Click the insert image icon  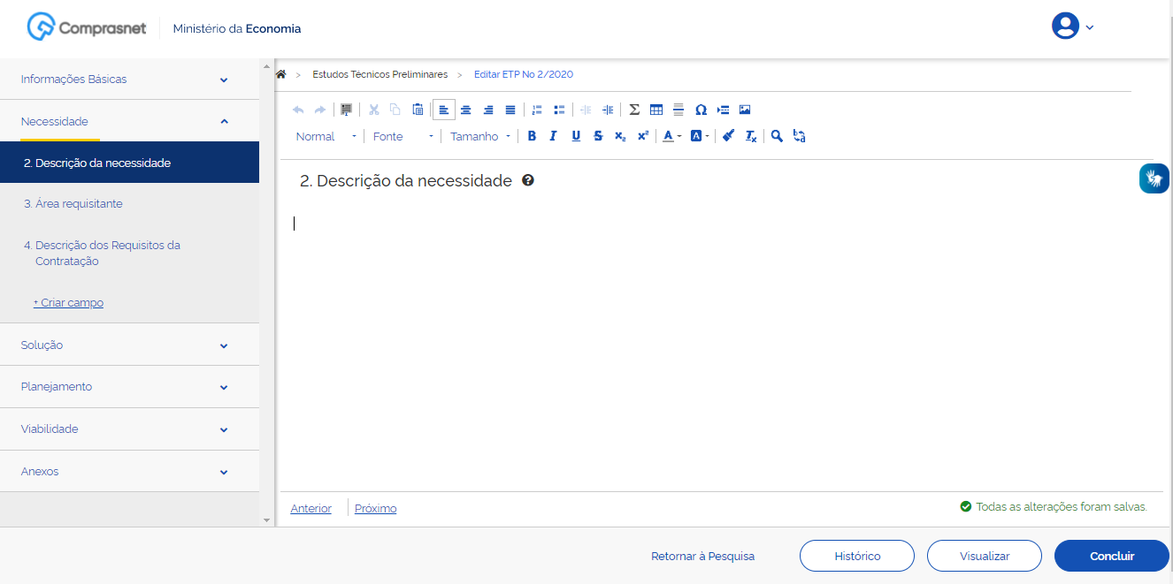tap(745, 110)
